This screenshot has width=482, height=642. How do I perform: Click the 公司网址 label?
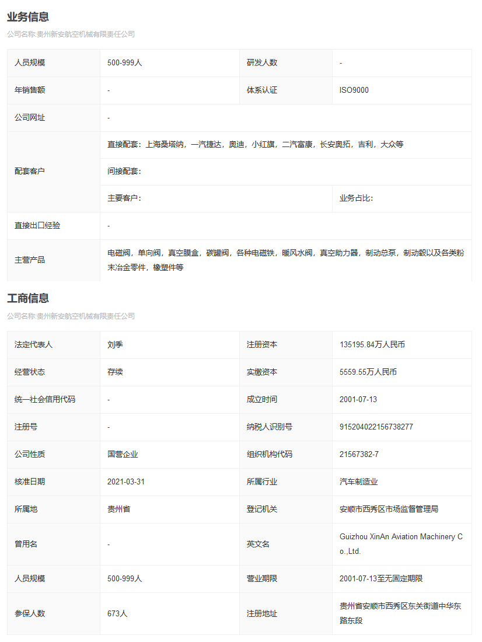(x=30, y=118)
